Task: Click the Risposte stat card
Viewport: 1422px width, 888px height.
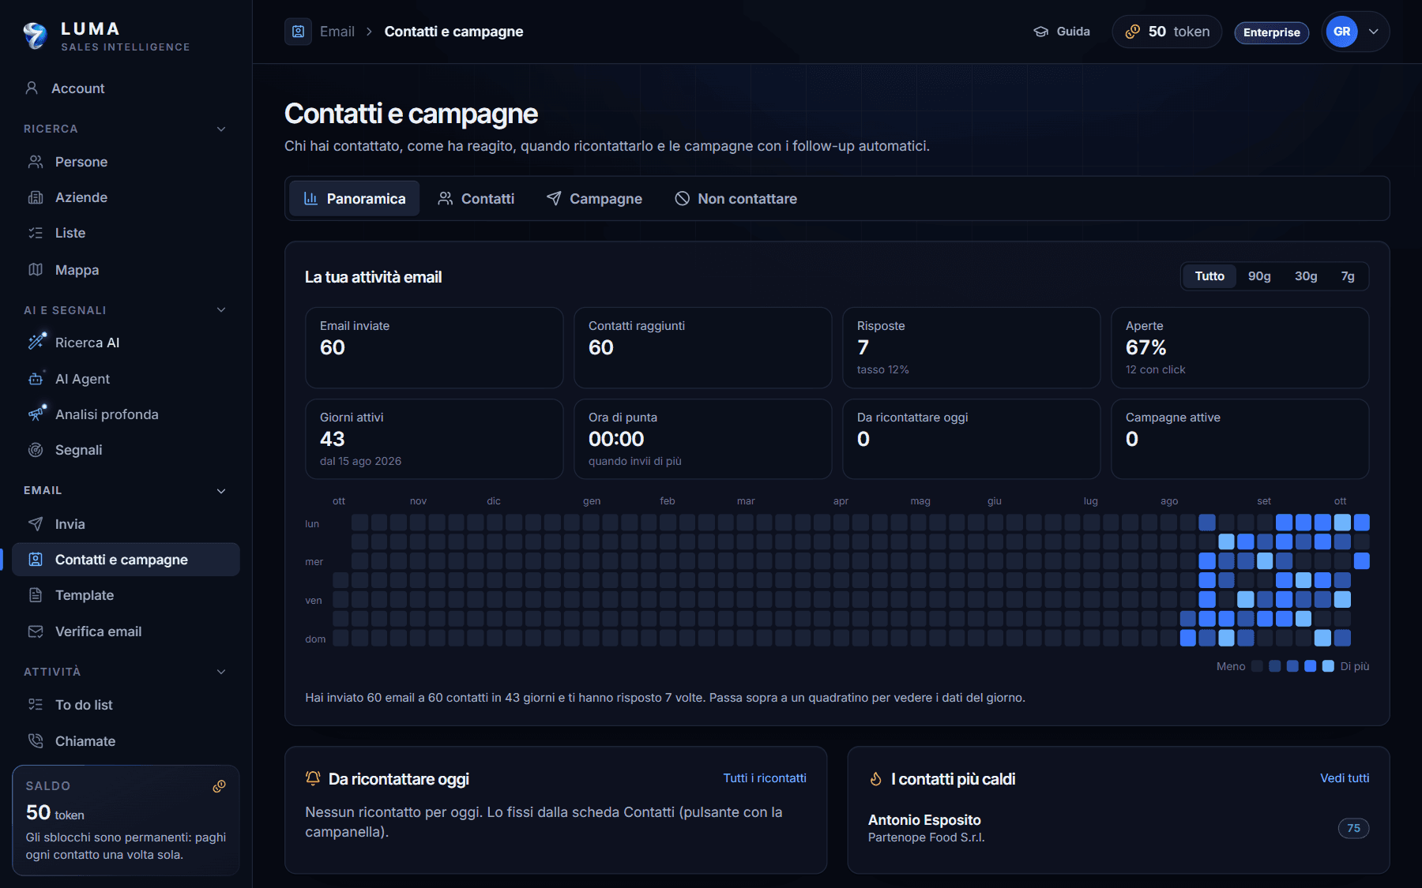Action: pos(971,347)
